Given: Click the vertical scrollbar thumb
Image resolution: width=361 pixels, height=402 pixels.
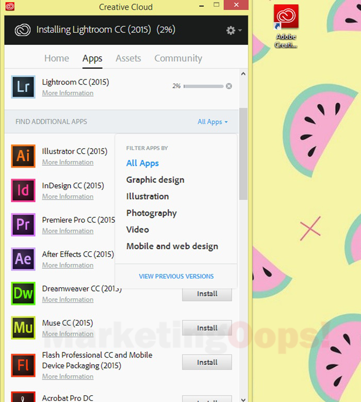Looking at the screenshot, I should click(x=243, y=154).
